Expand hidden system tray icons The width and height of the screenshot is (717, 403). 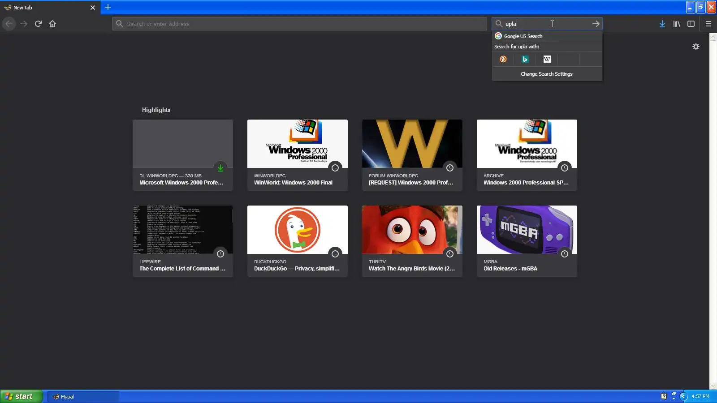(x=683, y=396)
